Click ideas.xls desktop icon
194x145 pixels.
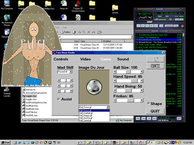64,5
